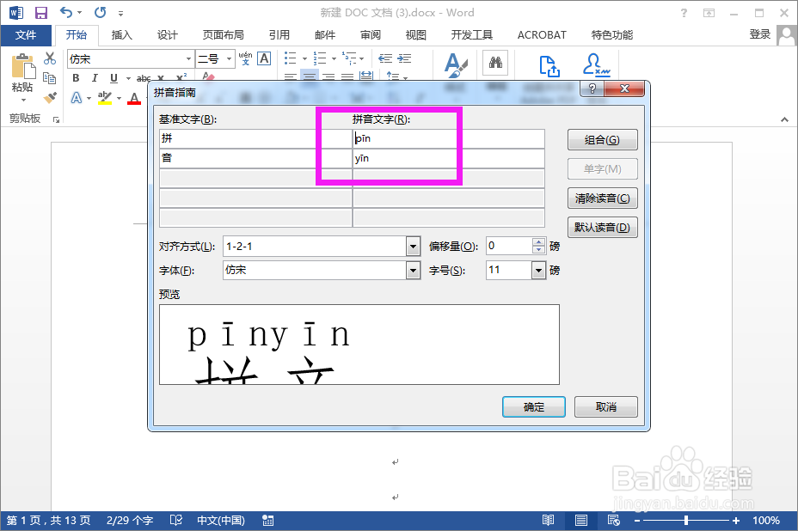Click the Redo/Repeat icon
The width and height of the screenshot is (798, 531).
(x=101, y=12)
